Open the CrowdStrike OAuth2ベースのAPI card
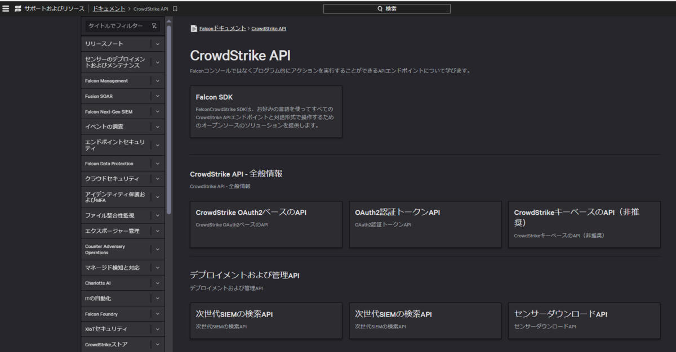This screenshot has width=676, height=352. 266,224
